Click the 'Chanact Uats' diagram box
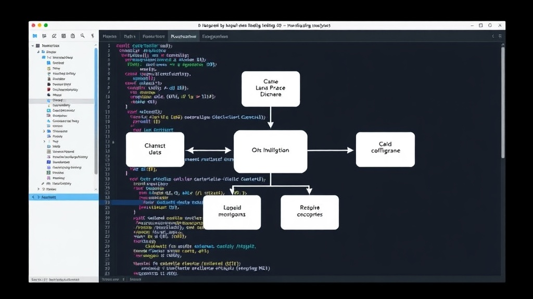The image size is (533, 299). coord(155,149)
